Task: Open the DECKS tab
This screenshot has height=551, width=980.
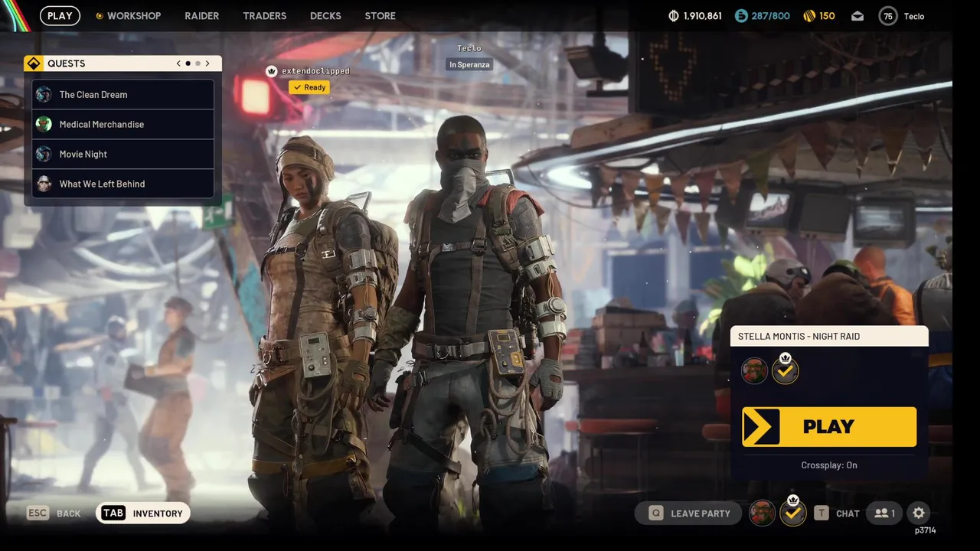Action: [325, 15]
